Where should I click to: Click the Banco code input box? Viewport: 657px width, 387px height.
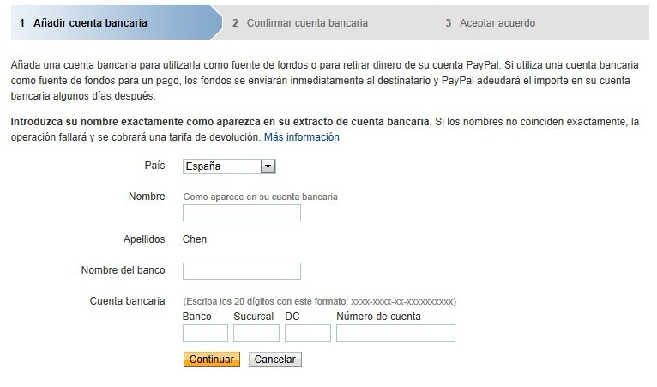click(205, 333)
